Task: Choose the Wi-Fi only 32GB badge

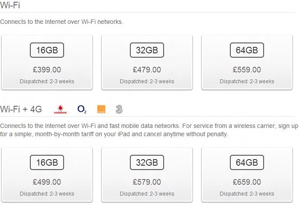Action: [147, 50]
